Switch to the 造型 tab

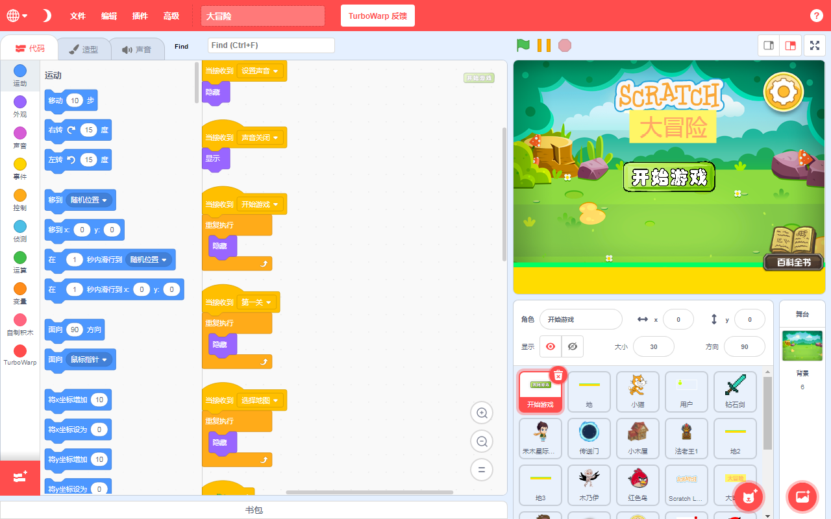[x=84, y=49]
